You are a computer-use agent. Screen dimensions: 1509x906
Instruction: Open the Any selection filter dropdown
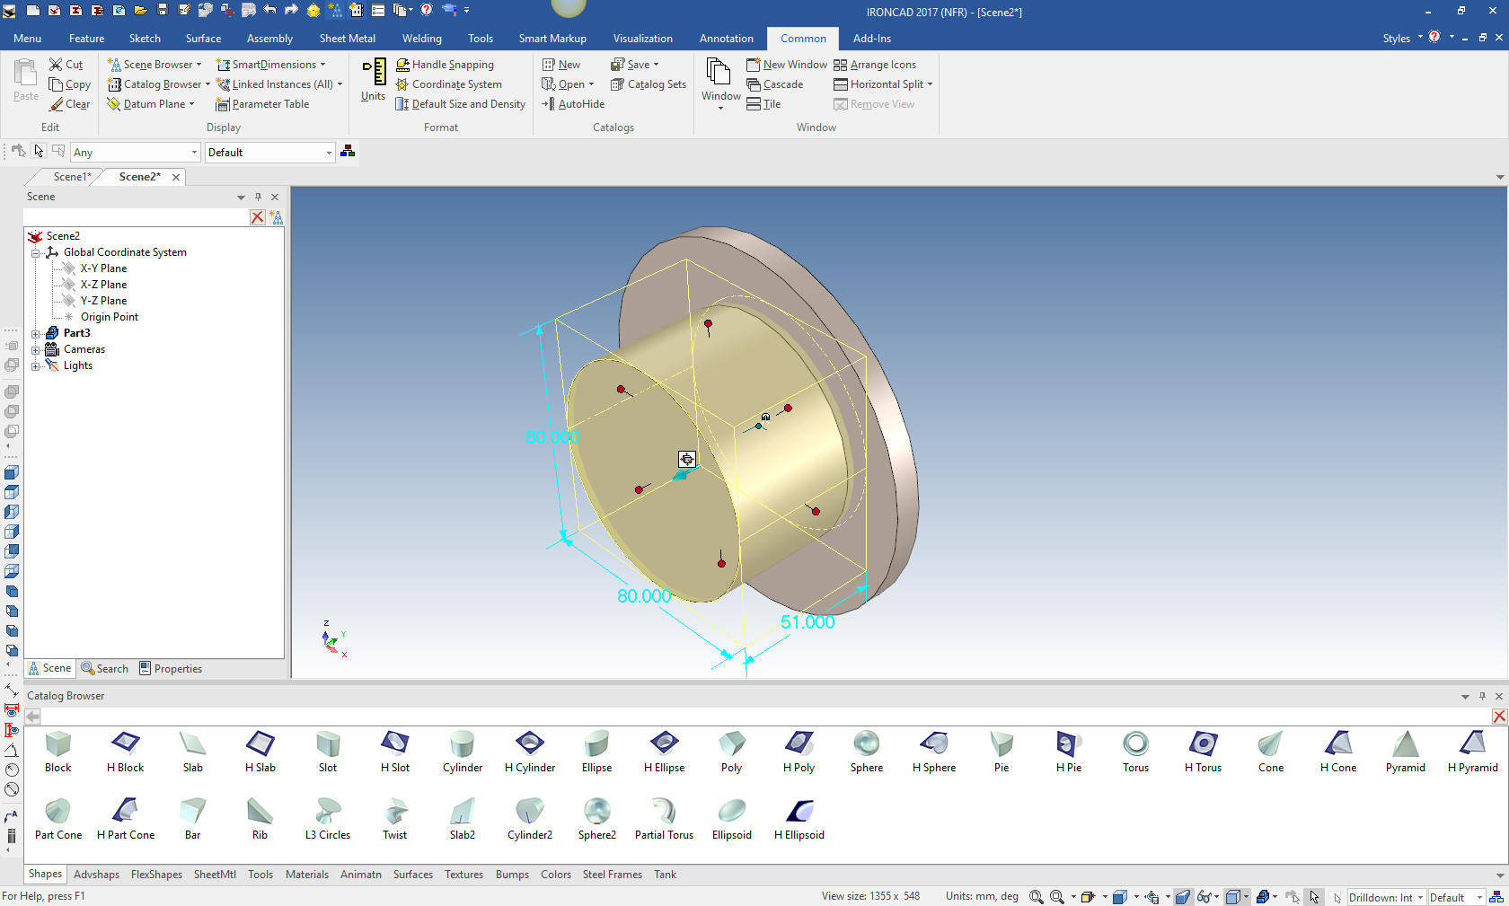(x=135, y=153)
